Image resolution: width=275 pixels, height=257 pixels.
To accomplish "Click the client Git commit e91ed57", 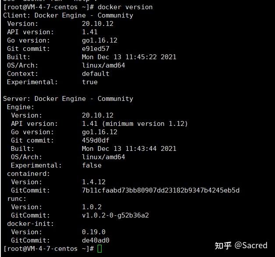I will pos(95,49).
